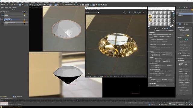Activate the Select and Link tool
Viewport: 193px width, 108px height.
tap(7, 5)
